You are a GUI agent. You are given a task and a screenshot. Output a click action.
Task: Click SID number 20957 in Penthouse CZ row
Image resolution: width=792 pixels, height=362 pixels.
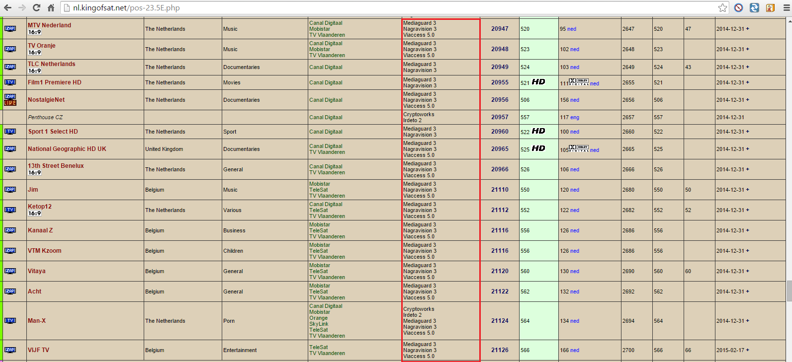click(500, 117)
